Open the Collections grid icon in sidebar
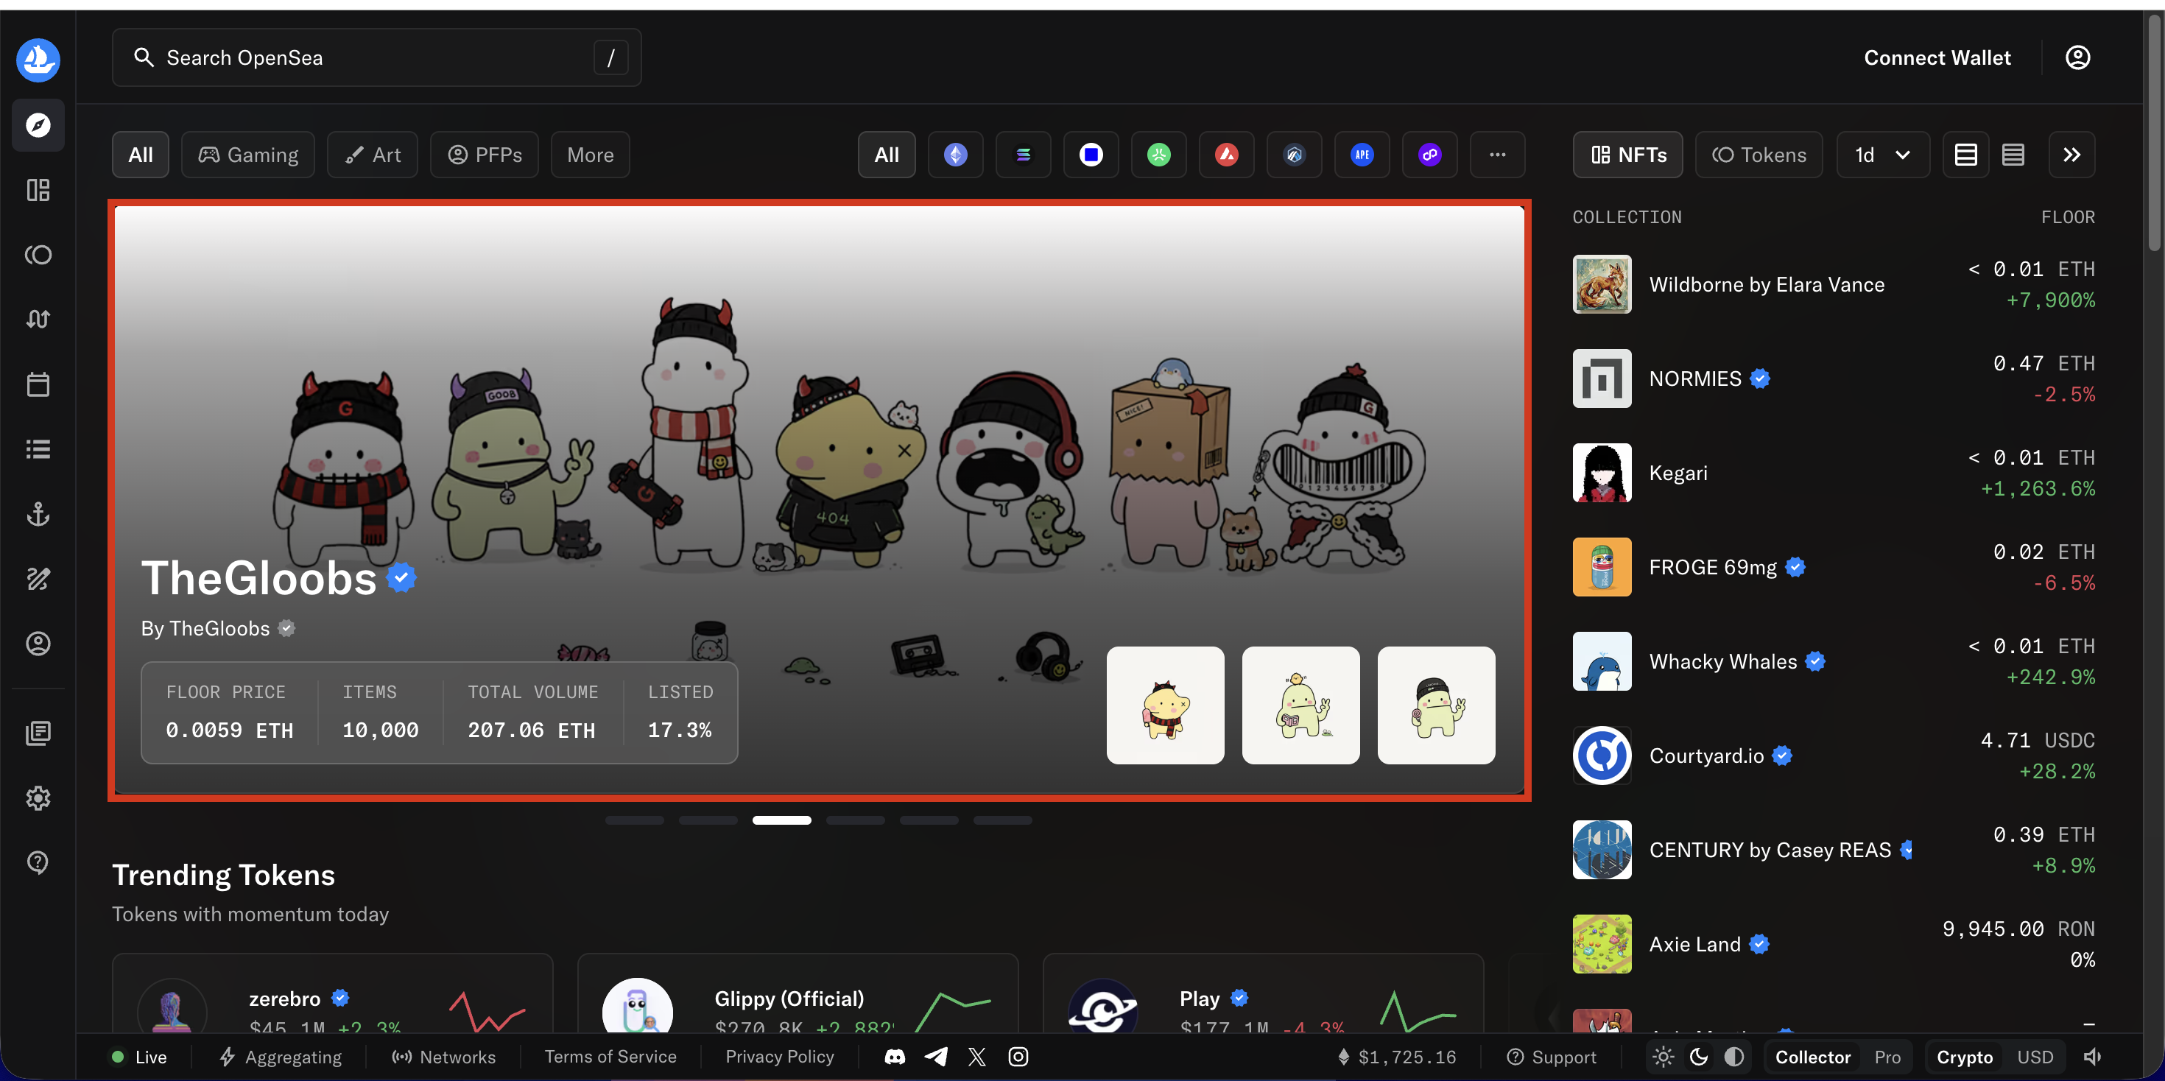Viewport: 2165px width, 1081px height. (38, 190)
